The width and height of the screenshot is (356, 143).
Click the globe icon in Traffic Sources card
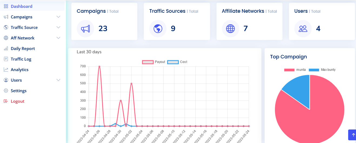click(x=158, y=29)
